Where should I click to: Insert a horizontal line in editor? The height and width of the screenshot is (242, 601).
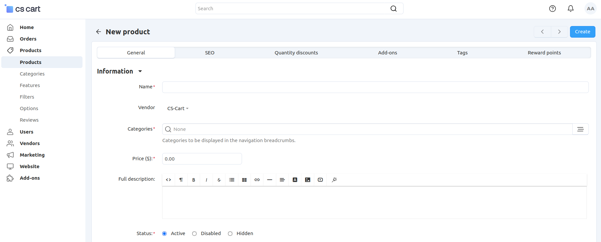coord(270,180)
